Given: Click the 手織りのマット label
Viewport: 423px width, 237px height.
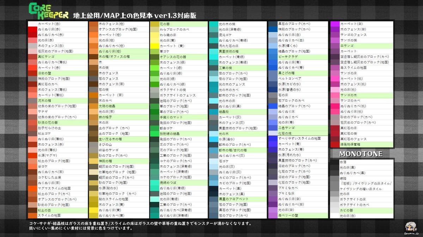Looking at the screenshot, I should [171, 117].
